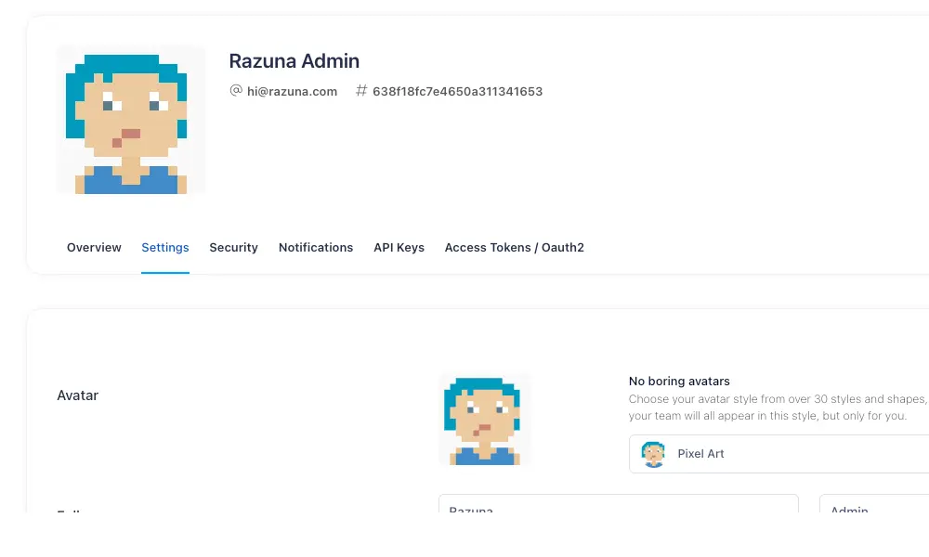Open the Notifications tab
The image size is (929, 557).
(x=316, y=248)
